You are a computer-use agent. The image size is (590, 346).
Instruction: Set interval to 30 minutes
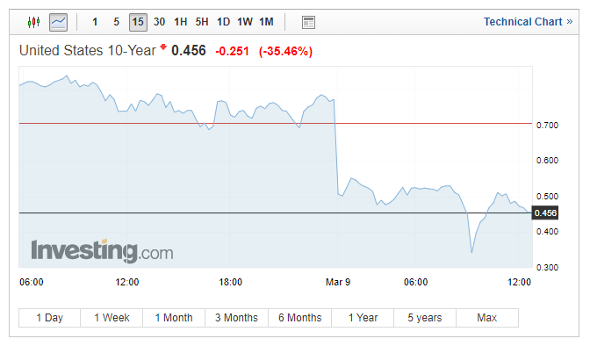[x=159, y=22]
